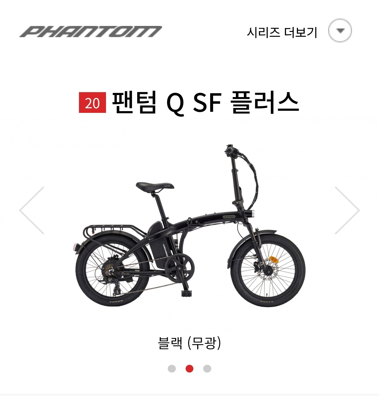This screenshot has height=396, width=379.
Task: Click the red rear tail light reflector
Action: 75,247
